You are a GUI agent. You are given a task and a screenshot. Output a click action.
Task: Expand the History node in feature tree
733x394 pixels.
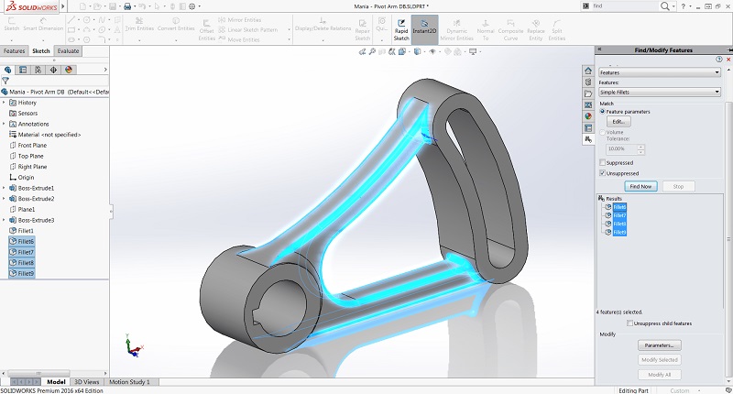pyautogui.click(x=4, y=102)
